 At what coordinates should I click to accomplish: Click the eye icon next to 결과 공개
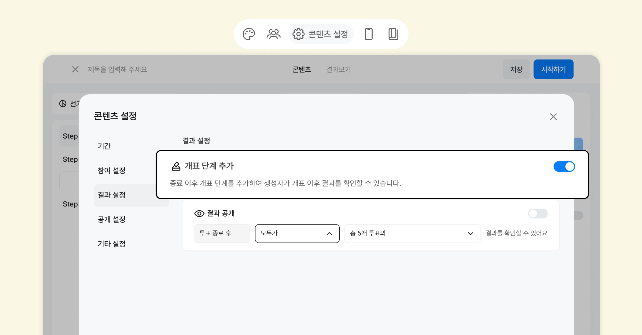click(x=199, y=214)
